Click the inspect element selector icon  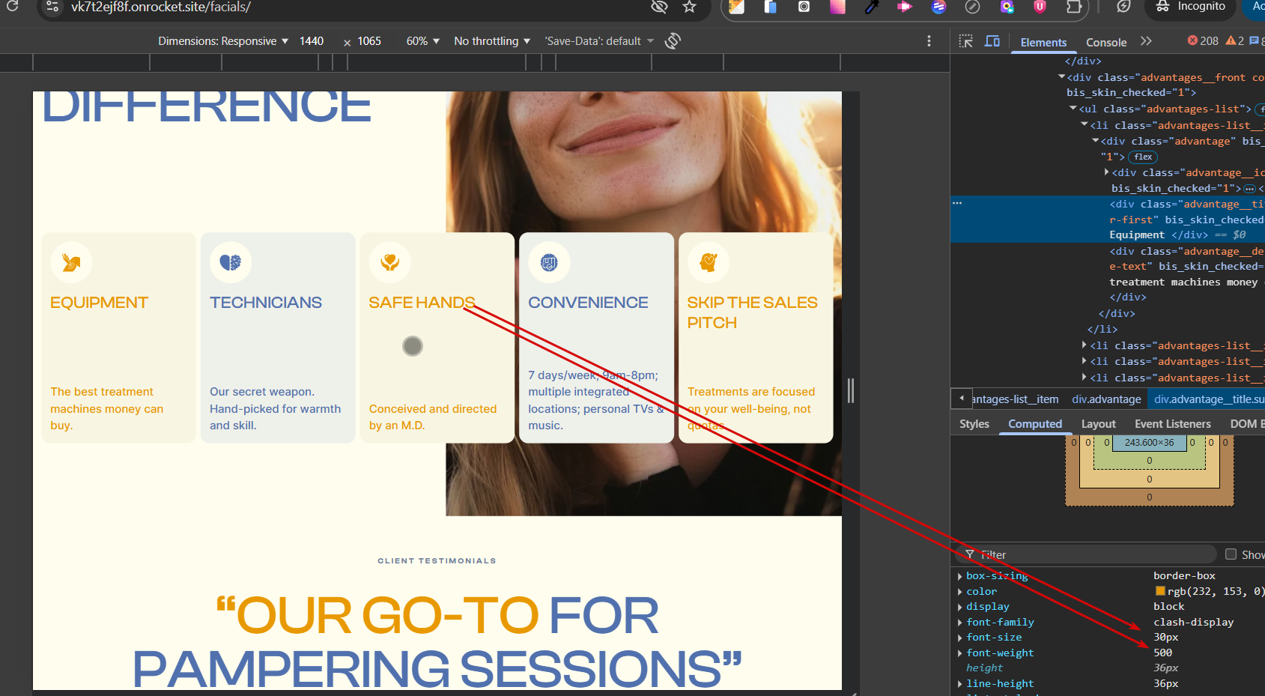(966, 42)
